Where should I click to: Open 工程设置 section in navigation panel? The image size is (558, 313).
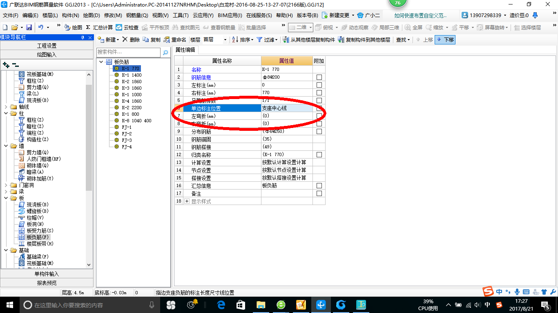(47, 46)
